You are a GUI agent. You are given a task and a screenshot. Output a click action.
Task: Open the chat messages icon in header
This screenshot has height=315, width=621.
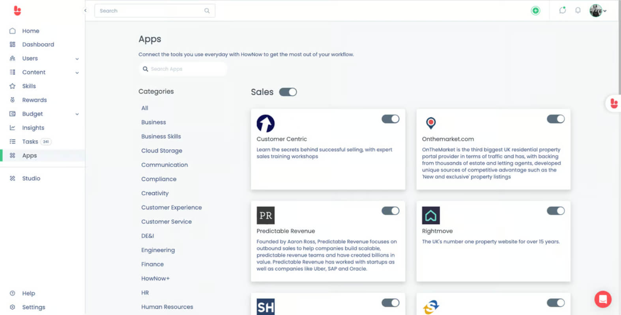(x=563, y=10)
